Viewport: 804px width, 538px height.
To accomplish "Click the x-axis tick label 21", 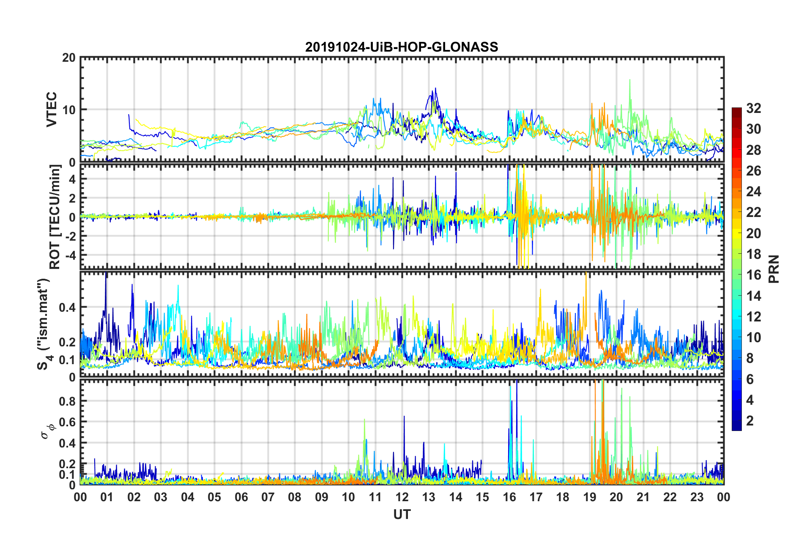I will [x=643, y=497].
